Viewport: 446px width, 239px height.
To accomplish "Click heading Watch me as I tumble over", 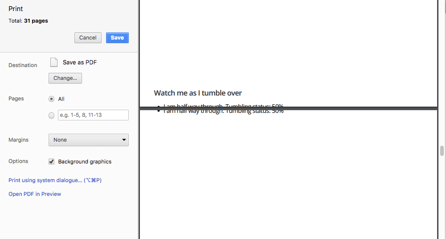I will [x=198, y=93].
